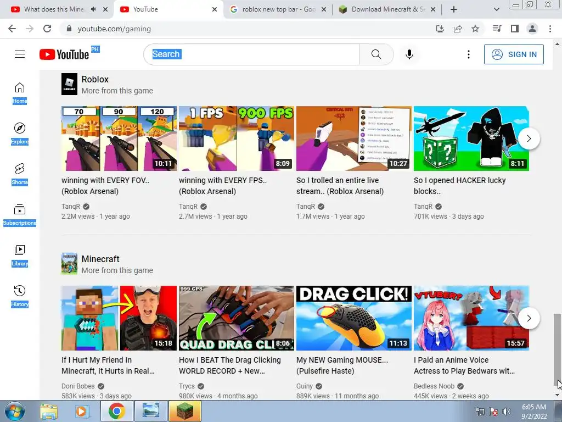Screen dimensions: 562x422
Task: Click the share page icon in address bar
Action: tap(458, 29)
